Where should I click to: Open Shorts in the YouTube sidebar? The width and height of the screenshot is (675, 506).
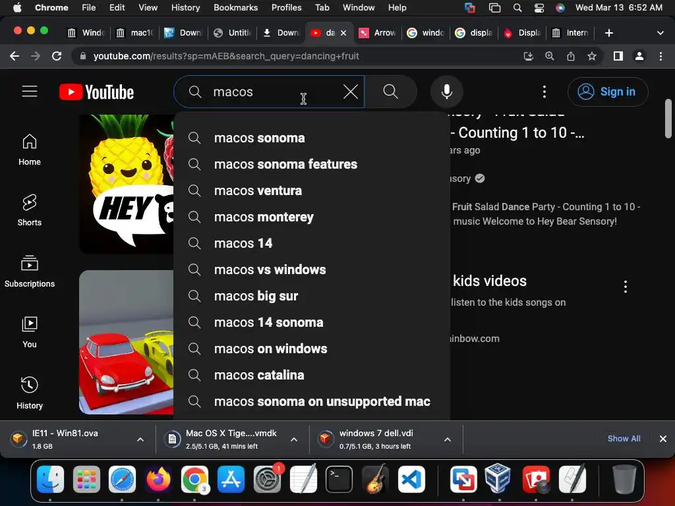pos(30,210)
